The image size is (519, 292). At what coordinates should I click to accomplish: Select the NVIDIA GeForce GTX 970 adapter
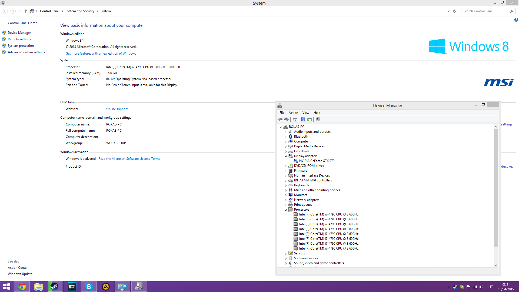point(317,161)
